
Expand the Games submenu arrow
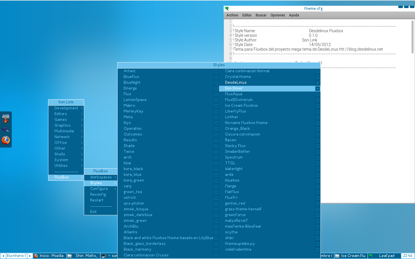[x=82, y=120]
